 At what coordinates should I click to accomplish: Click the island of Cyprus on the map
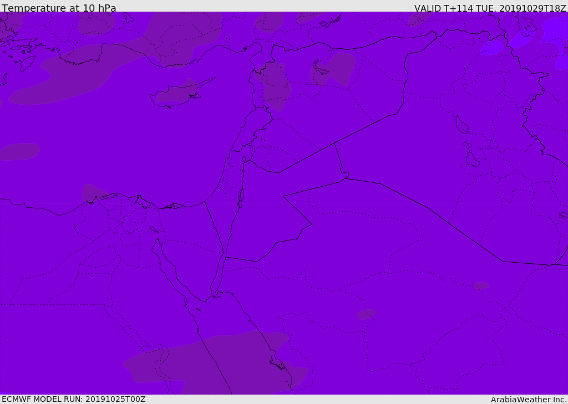coord(181,94)
